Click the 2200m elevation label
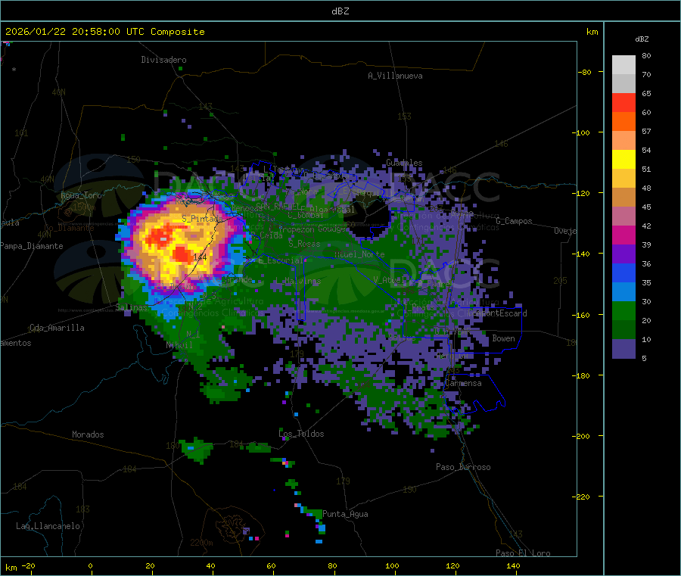The image size is (681, 576). pos(201,543)
